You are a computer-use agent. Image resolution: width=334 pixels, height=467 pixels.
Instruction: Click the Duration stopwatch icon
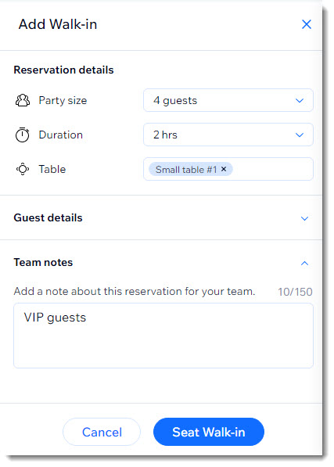[x=23, y=135]
